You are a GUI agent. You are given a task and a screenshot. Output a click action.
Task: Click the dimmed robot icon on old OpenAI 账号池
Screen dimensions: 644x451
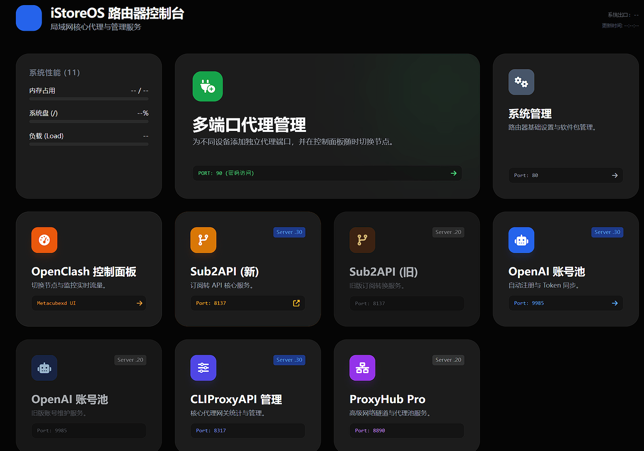pos(44,368)
